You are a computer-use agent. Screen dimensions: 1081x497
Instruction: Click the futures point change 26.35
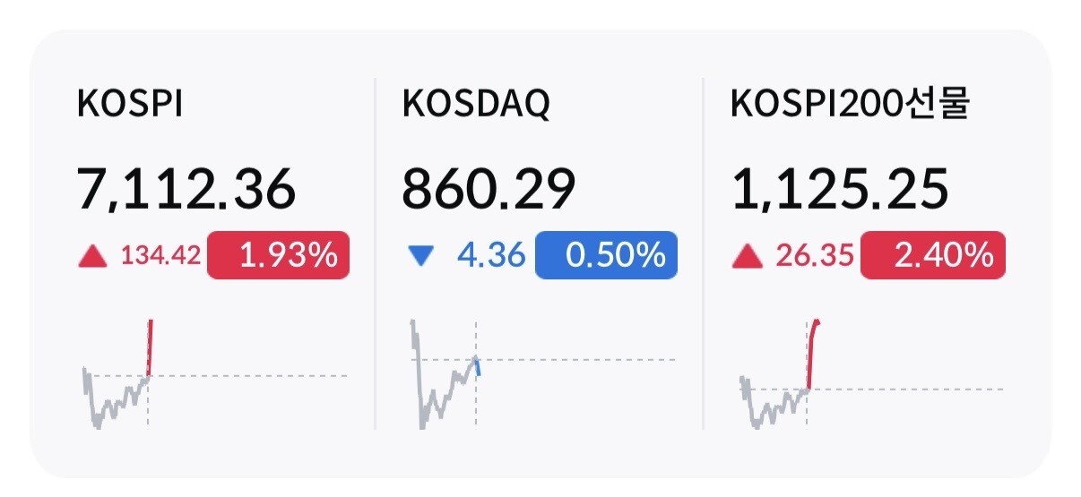(814, 257)
